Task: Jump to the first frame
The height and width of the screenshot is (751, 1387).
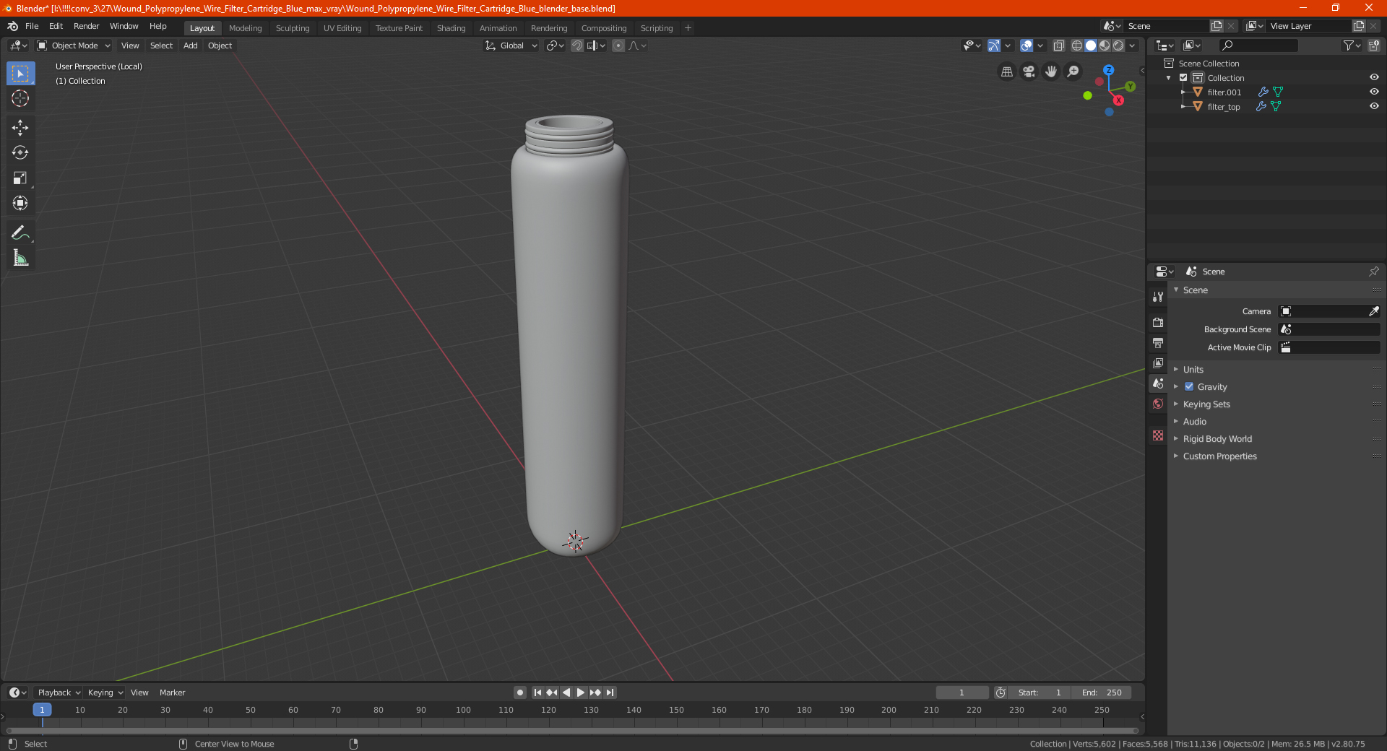Action: pos(537,693)
